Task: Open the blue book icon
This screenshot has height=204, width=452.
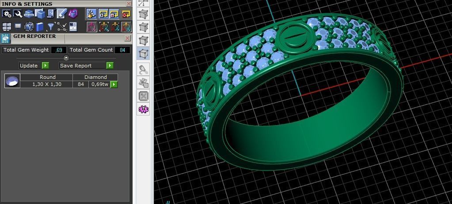Action: tap(40, 27)
